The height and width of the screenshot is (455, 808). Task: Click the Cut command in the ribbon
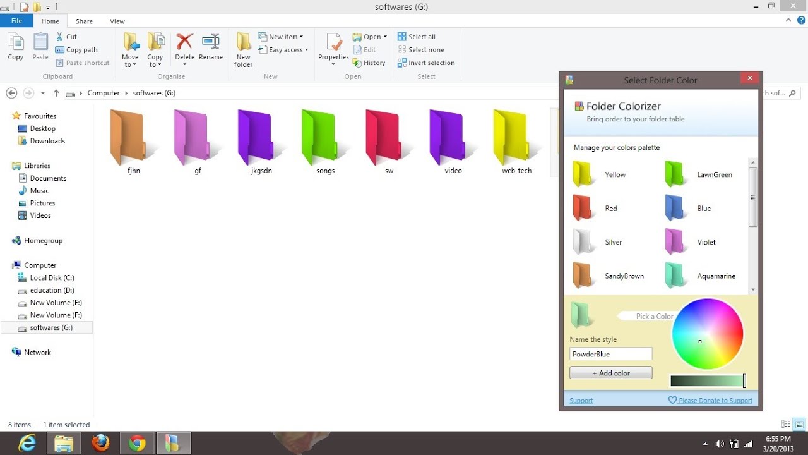(x=66, y=37)
